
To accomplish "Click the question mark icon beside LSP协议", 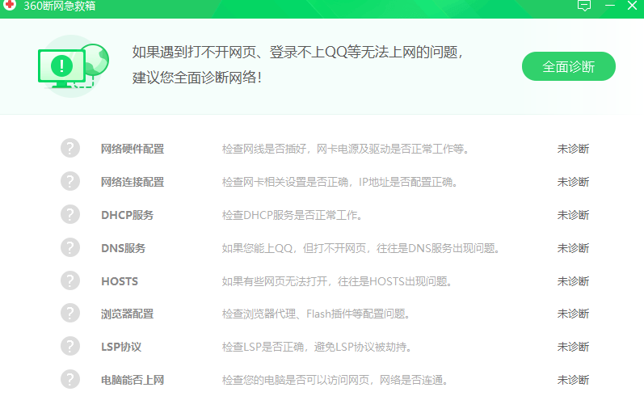I will [x=70, y=347].
